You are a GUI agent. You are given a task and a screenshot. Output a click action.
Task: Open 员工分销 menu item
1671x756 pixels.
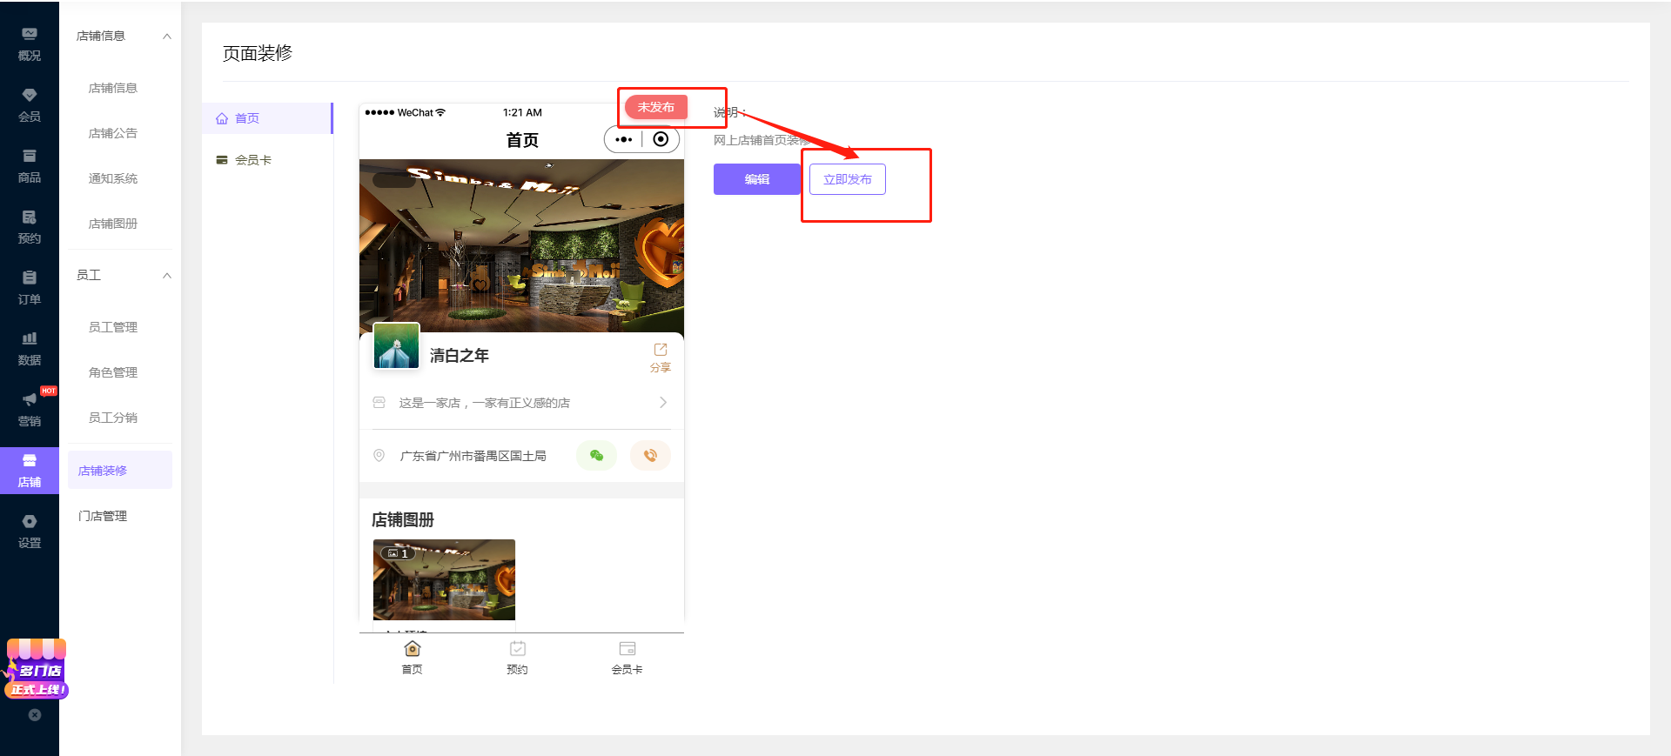[x=113, y=418]
